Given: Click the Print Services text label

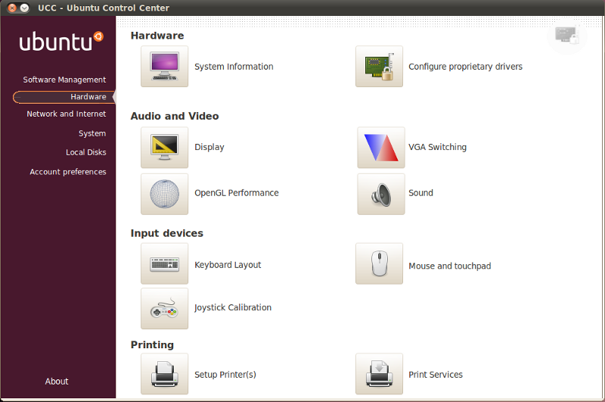Looking at the screenshot, I should tap(436, 374).
